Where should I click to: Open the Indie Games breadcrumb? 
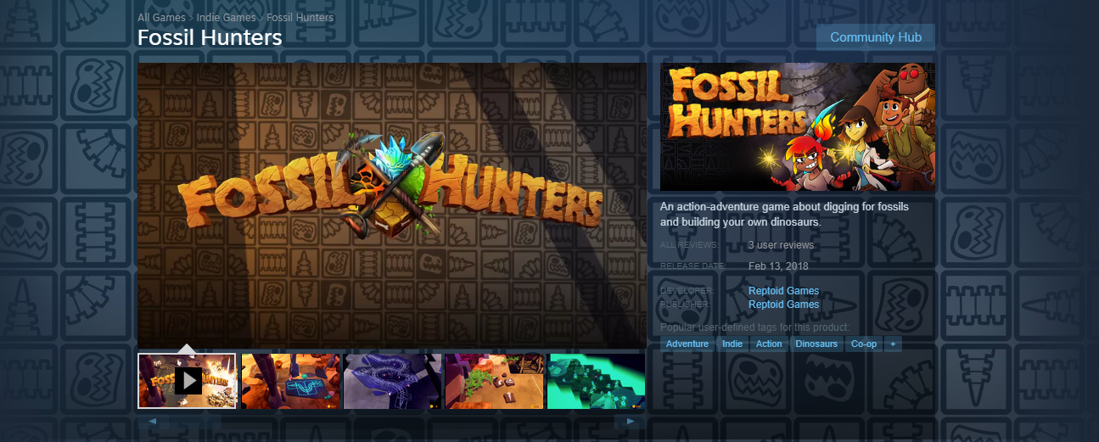[227, 18]
